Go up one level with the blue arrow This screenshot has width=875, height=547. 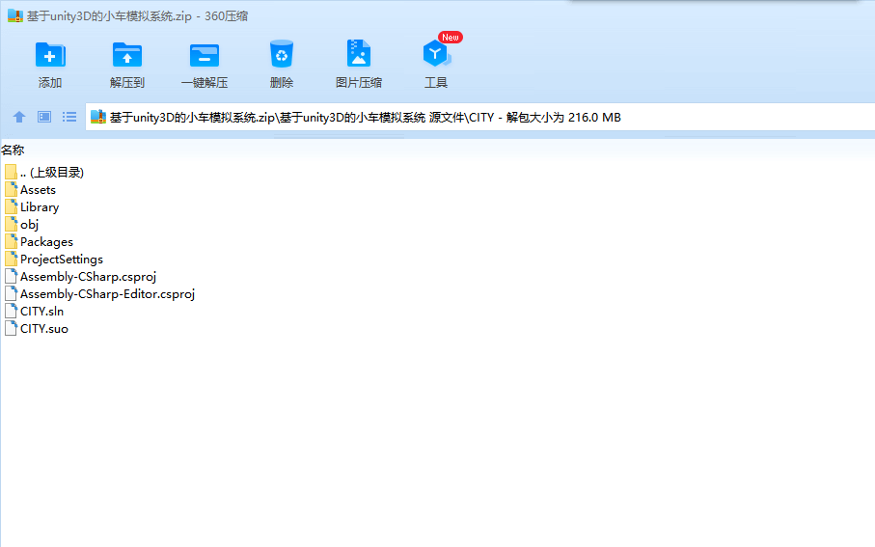click(19, 117)
